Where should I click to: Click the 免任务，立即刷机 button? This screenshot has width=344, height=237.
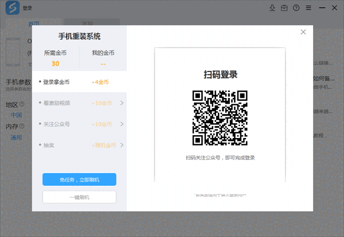pyautogui.click(x=79, y=179)
